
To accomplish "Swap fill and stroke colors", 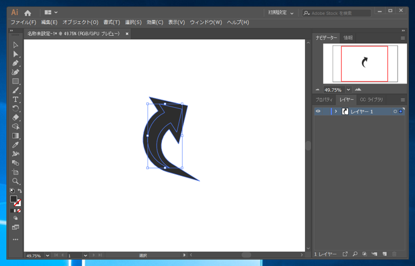I will click(x=20, y=191).
